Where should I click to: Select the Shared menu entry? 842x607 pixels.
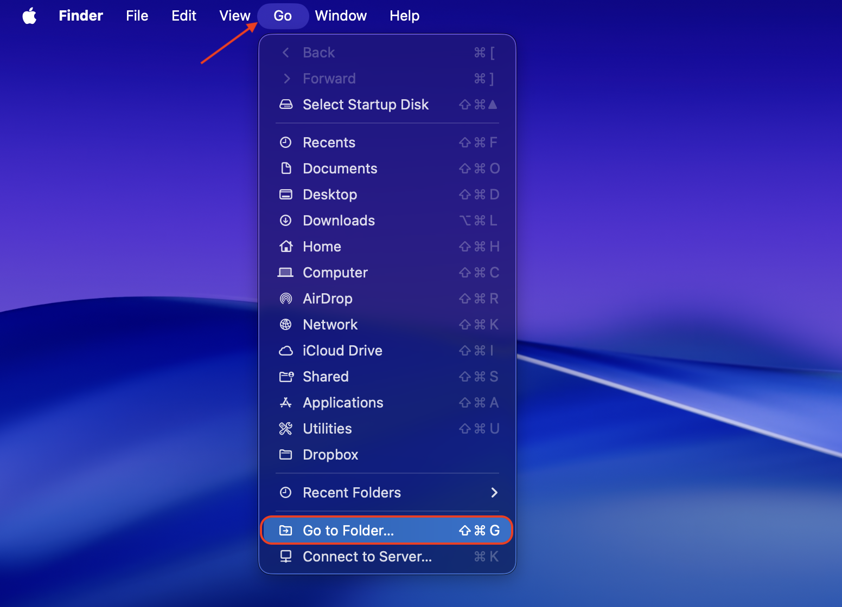tap(387, 377)
